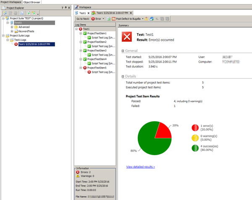This screenshot has width=252, height=200.
Task: Select ProjectTestItem1 log item
Action: (x=97, y=33)
